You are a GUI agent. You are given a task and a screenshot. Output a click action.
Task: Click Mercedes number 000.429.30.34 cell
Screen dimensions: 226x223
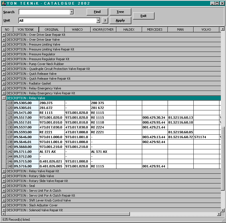point(155,118)
